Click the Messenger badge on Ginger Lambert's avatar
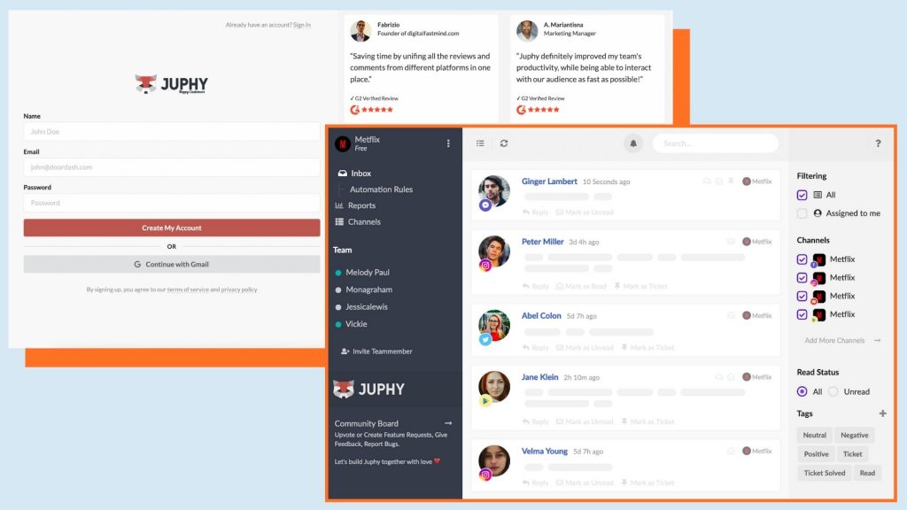Screen dimensions: 907x510 coord(485,205)
